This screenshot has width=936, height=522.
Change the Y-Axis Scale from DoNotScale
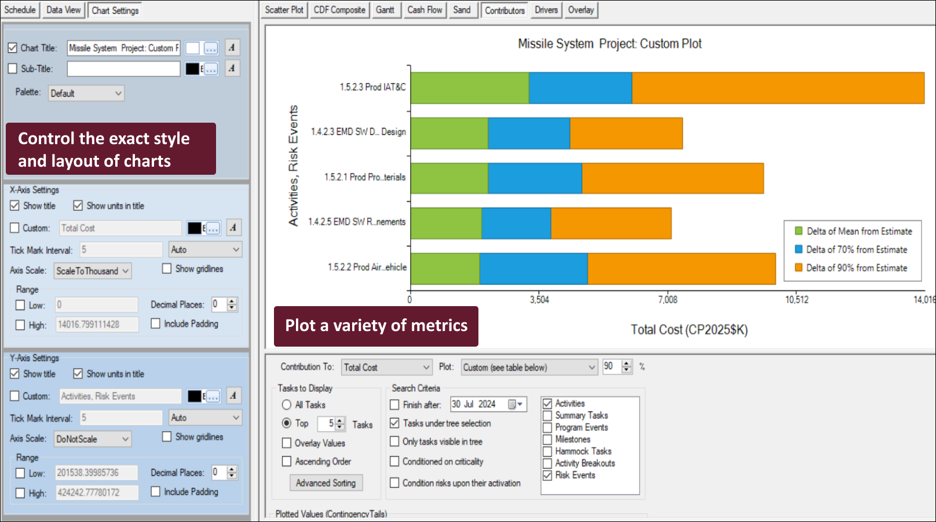point(92,439)
